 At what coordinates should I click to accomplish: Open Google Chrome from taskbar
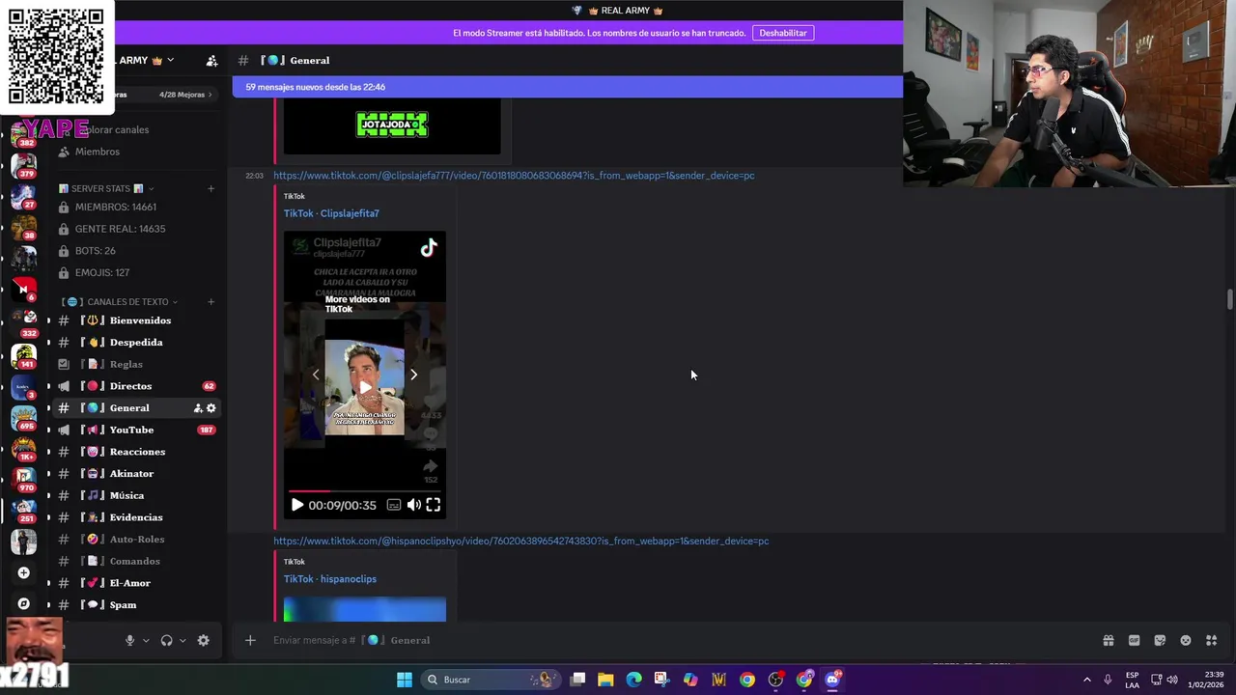pos(747,680)
